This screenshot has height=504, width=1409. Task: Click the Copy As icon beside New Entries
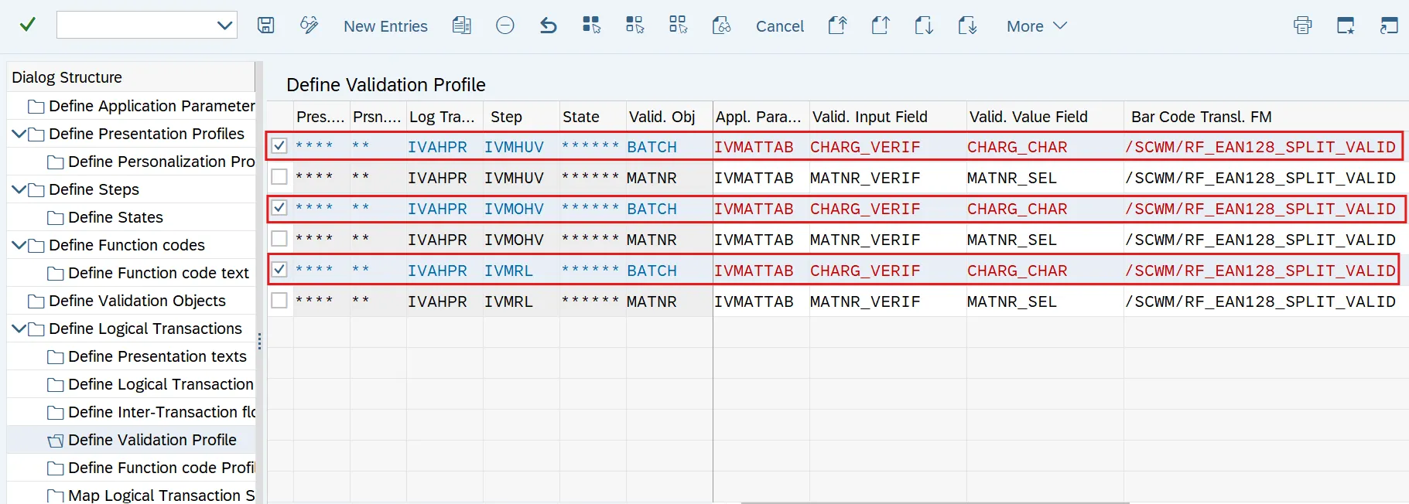click(461, 26)
